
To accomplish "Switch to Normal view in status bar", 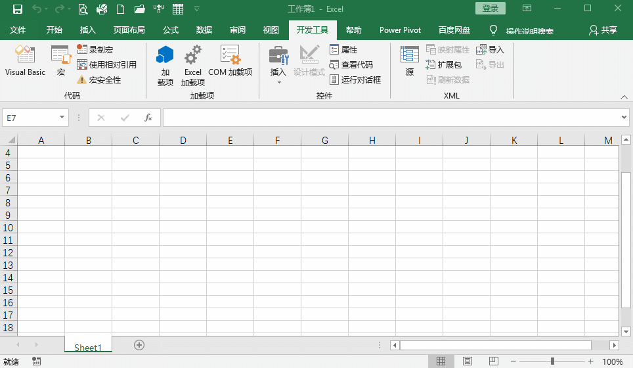I will (x=441, y=361).
